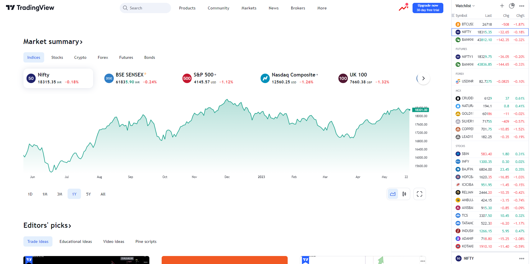Select Trade ideas tab
Image resolution: width=530 pixels, height=264 pixels.
pyautogui.click(x=38, y=241)
